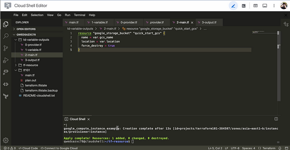Change UTF-8 file encoding
The height and width of the screenshot is (150, 290).
(235, 148)
